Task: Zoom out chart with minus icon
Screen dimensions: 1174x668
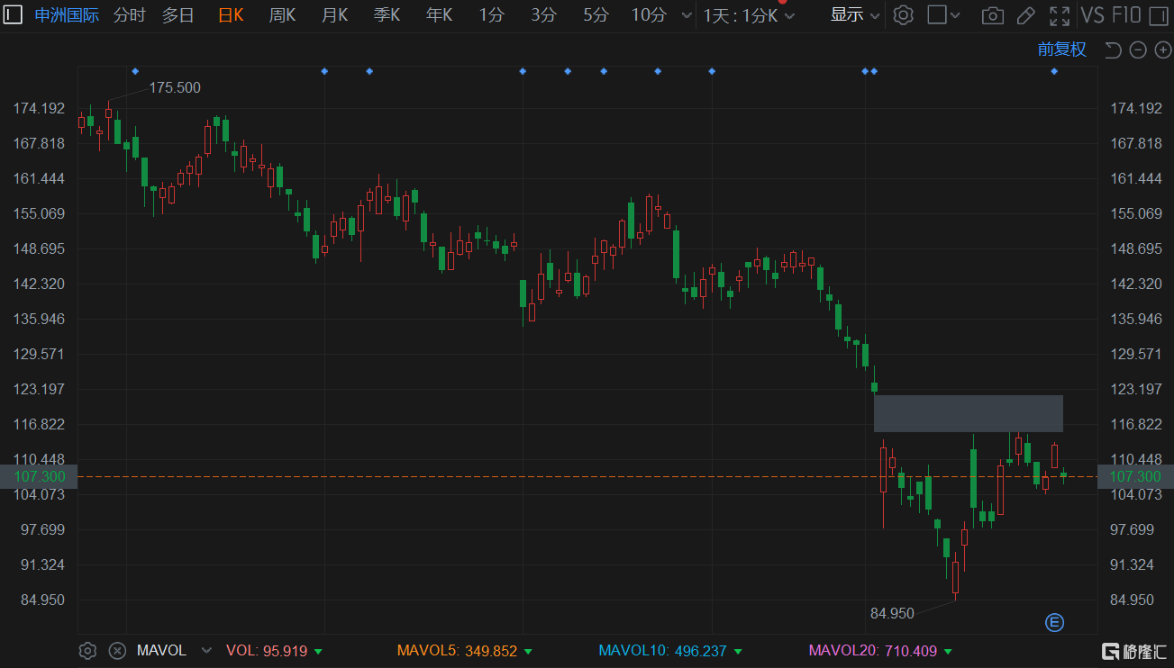Action: (1138, 50)
